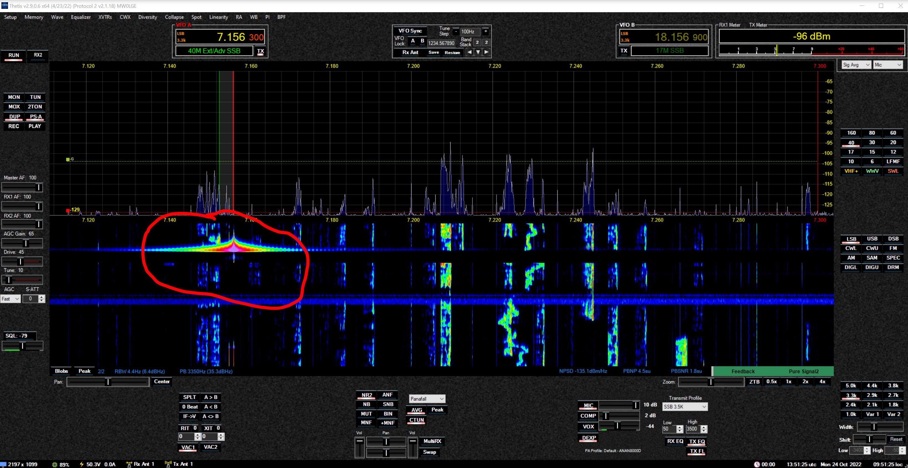
Task: Open the Setup menu
Action: [x=10, y=17]
